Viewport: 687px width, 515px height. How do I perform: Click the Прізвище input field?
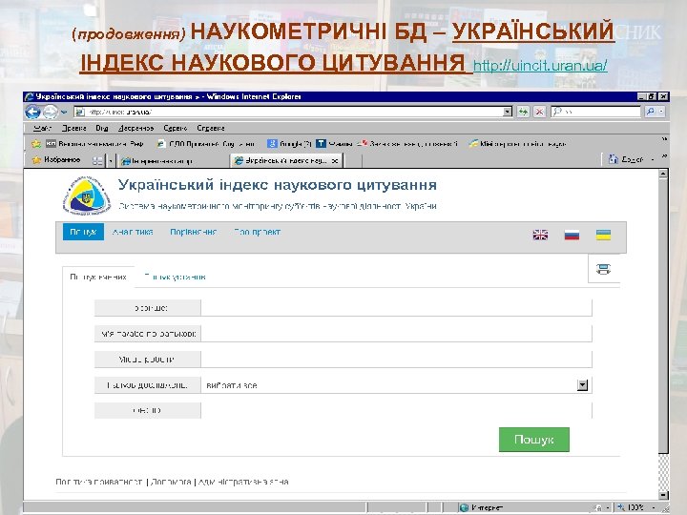396,308
